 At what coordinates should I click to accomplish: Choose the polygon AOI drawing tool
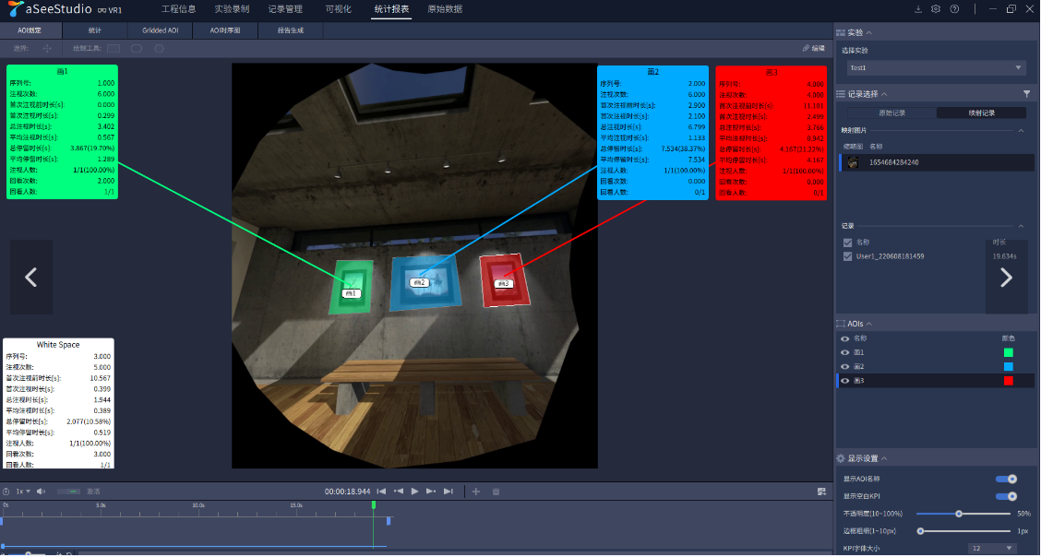click(160, 48)
